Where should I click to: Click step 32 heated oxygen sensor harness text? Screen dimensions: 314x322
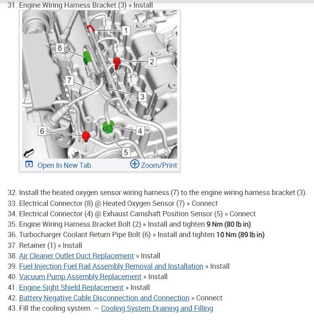[x=163, y=193]
